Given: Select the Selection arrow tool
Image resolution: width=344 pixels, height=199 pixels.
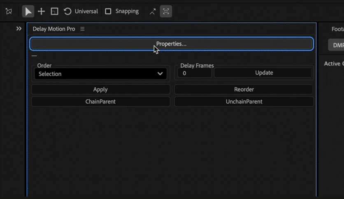Looking at the screenshot, I should (x=28, y=12).
